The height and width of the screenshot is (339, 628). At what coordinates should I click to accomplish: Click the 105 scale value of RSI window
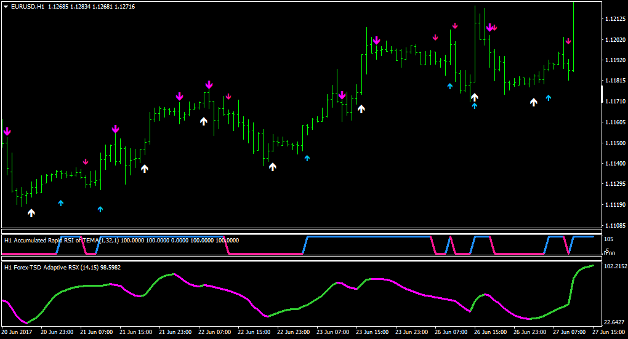point(609,239)
